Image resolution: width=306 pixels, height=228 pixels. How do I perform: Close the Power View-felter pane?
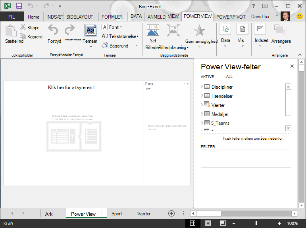coord(292,66)
